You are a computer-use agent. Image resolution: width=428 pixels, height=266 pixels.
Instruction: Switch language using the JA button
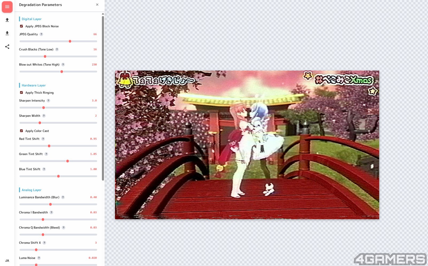tap(7, 261)
